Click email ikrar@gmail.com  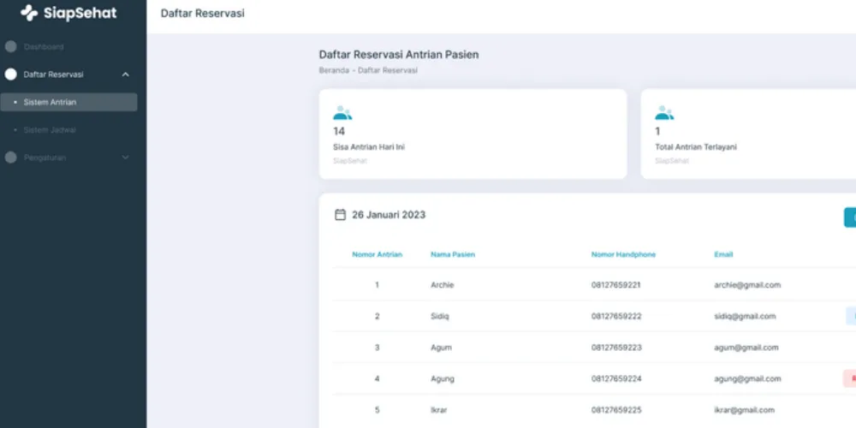point(744,410)
